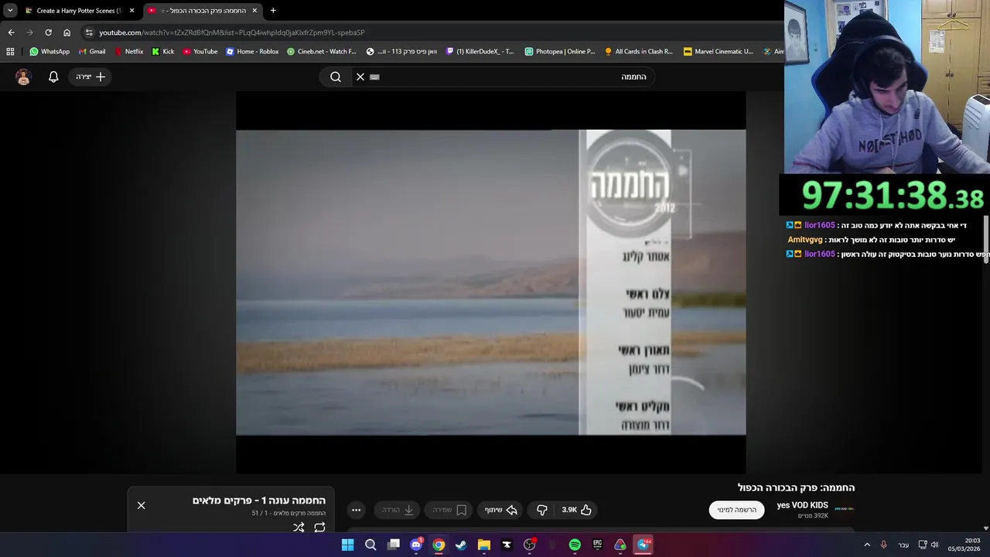Viewport: 990px width, 557px height.
Task: Go back with the browser back arrow
Action: click(11, 32)
